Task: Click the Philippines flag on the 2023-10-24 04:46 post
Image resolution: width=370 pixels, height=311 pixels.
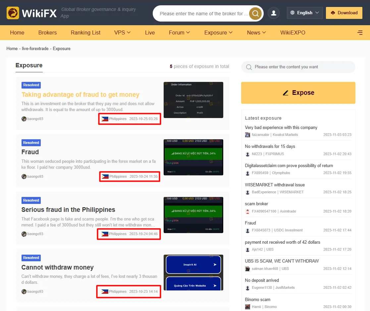Action: coord(105,234)
